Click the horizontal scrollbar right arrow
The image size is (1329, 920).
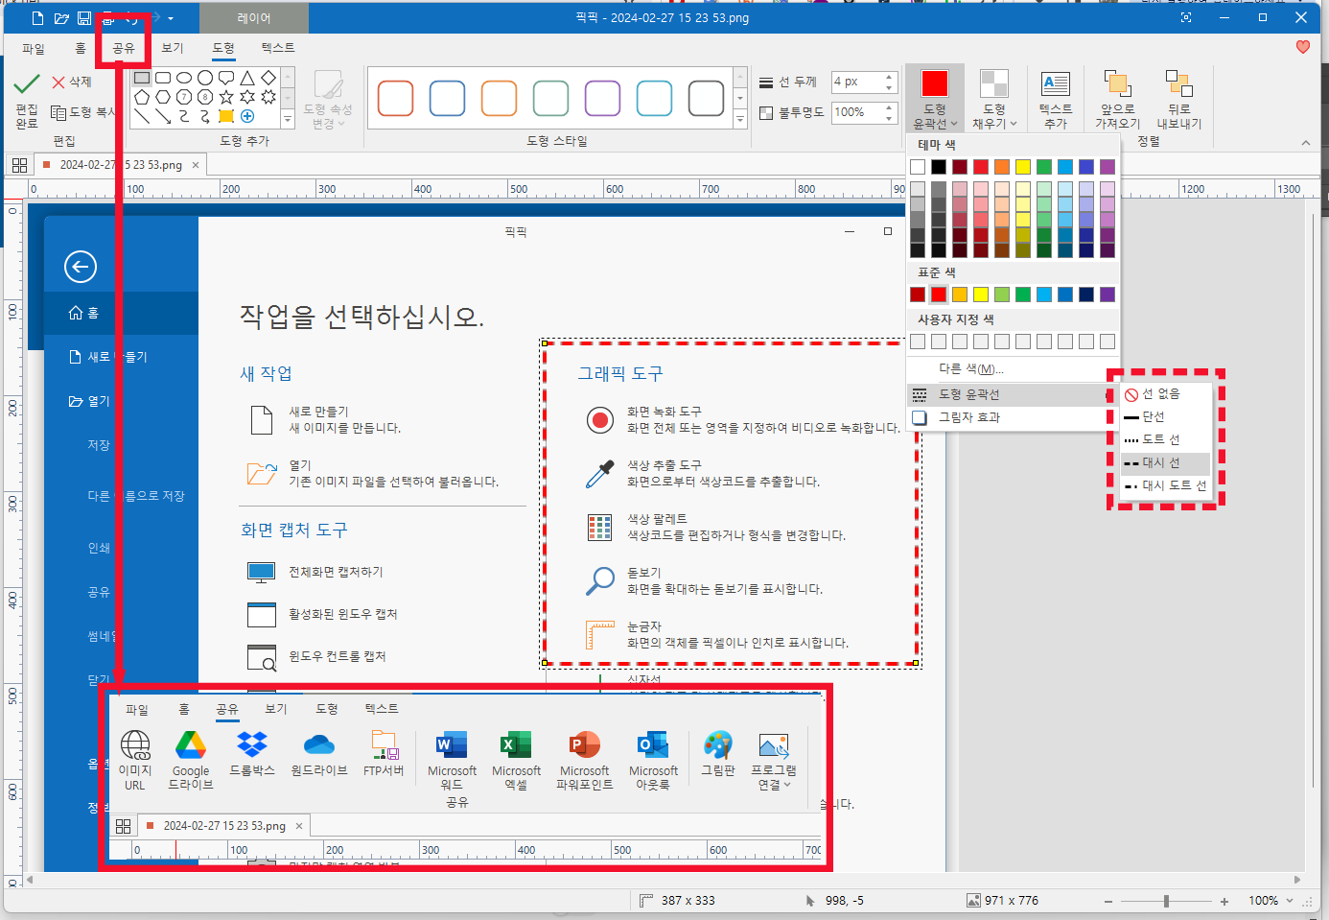coord(1297,880)
